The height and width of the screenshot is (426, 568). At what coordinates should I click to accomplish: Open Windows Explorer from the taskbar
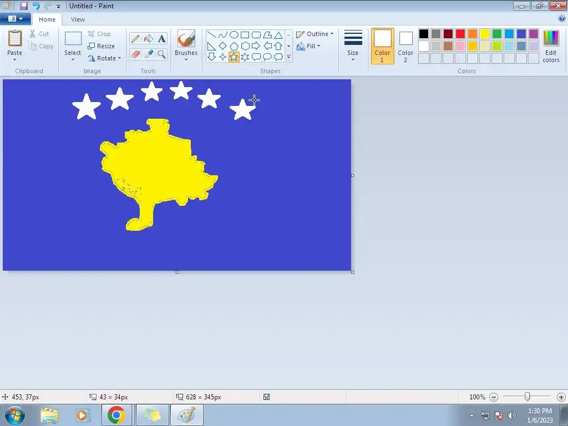(49, 415)
